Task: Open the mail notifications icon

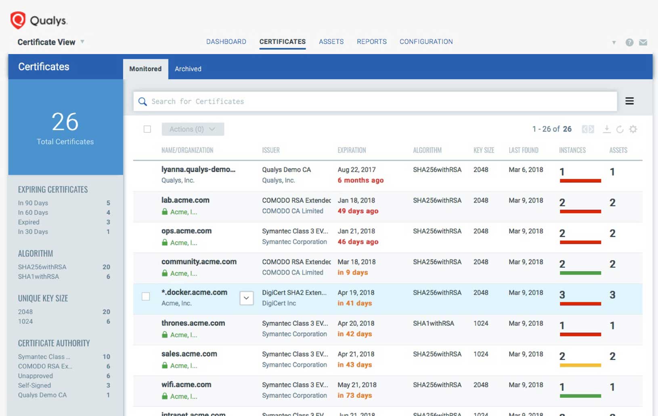Action: point(644,42)
